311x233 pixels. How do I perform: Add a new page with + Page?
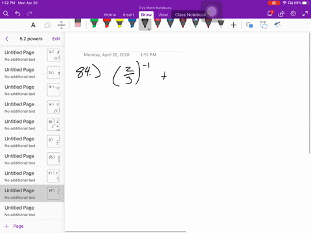point(14,226)
